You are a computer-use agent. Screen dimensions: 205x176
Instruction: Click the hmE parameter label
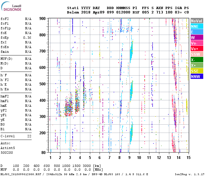coord(4,106)
